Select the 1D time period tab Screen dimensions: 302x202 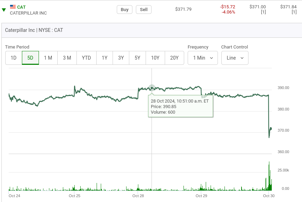14,58
